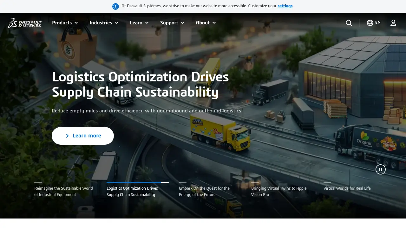Expand the About menu chevron
406x228 pixels.
coord(214,23)
